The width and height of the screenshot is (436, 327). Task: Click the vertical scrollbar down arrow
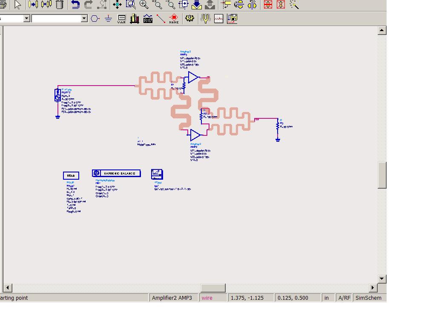coord(382,278)
